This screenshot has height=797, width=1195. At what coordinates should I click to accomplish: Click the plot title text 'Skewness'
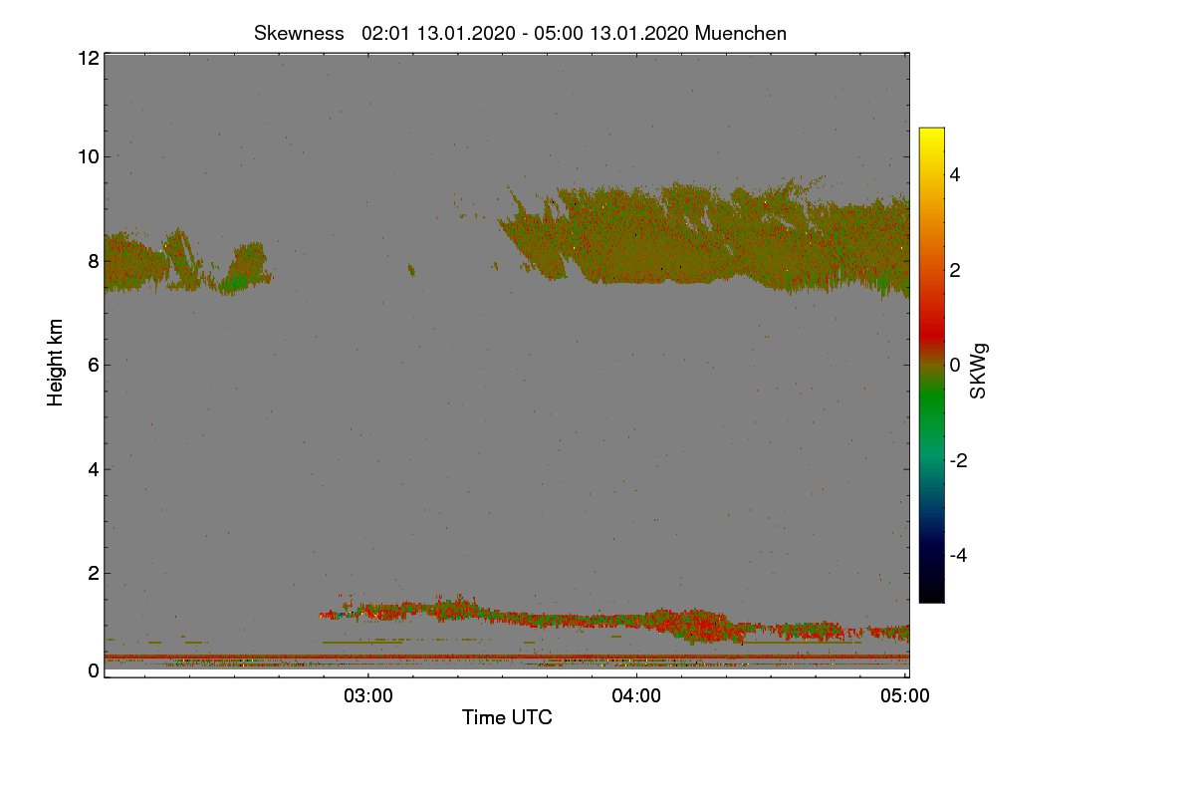[299, 33]
